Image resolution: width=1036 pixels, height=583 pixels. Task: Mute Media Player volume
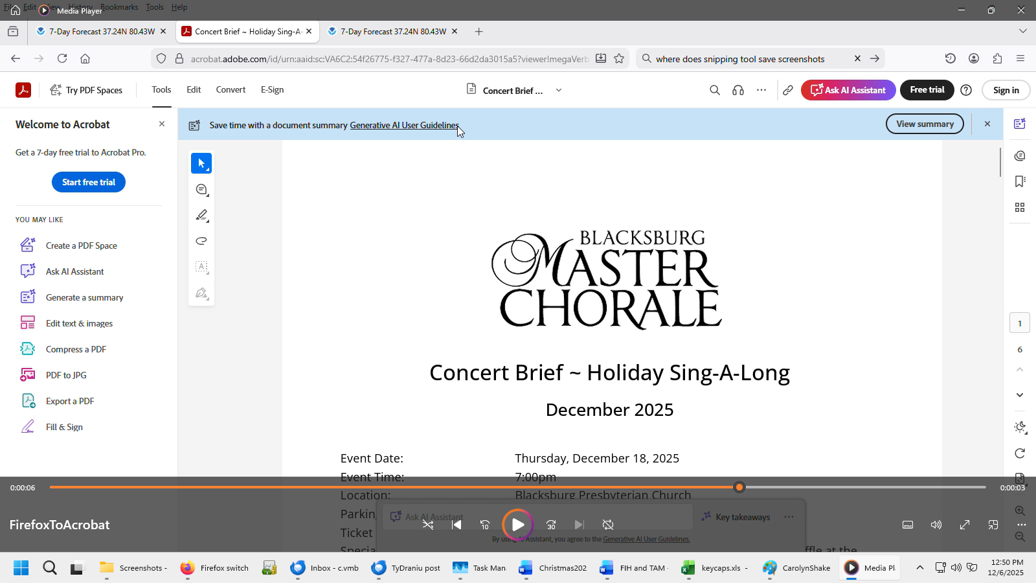(936, 525)
